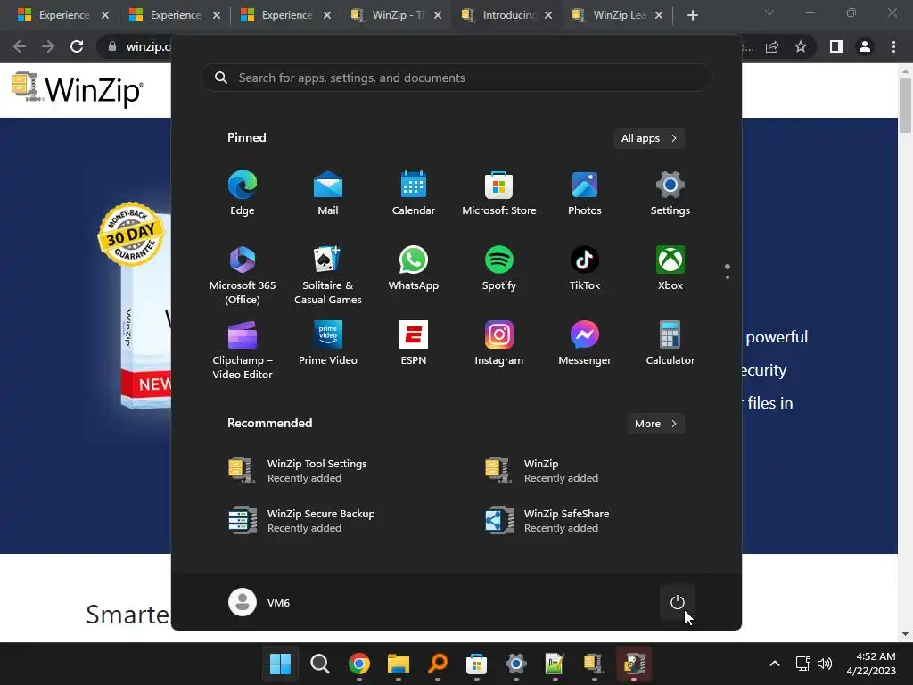Screen dimensions: 913x685
Task: Toggle Chrome side panel
Action: pyautogui.click(x=836, y=46)
